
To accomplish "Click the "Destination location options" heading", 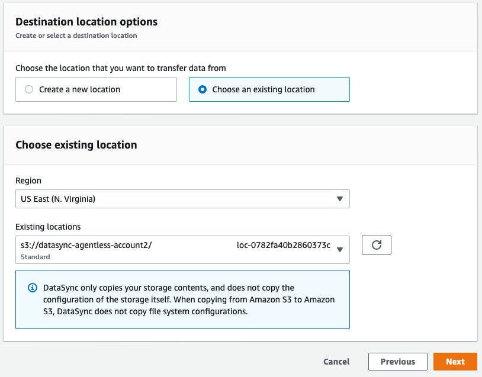I will [86, 22].
